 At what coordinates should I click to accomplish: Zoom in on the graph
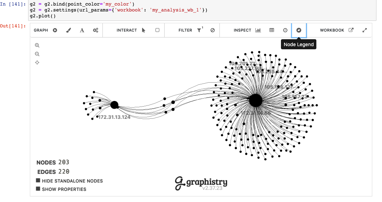point(37,45)
